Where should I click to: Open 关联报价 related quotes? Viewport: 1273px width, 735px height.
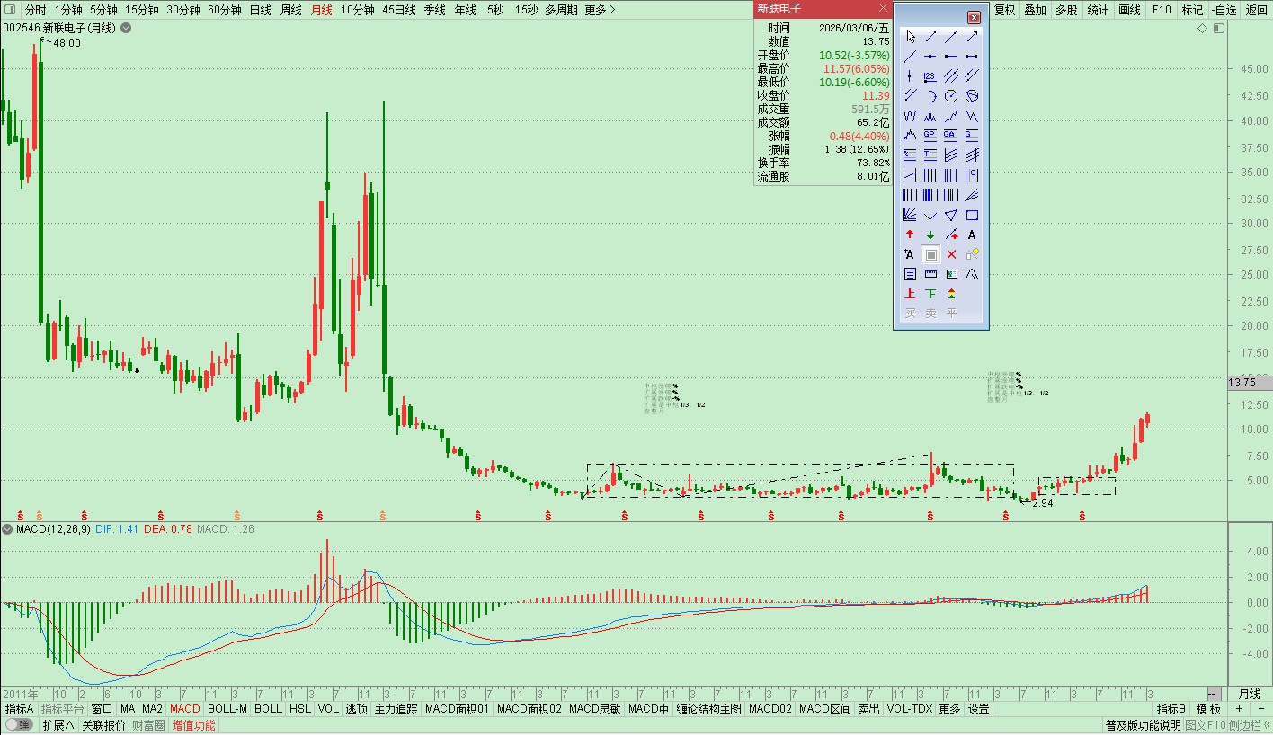click(x=104, y=725)
